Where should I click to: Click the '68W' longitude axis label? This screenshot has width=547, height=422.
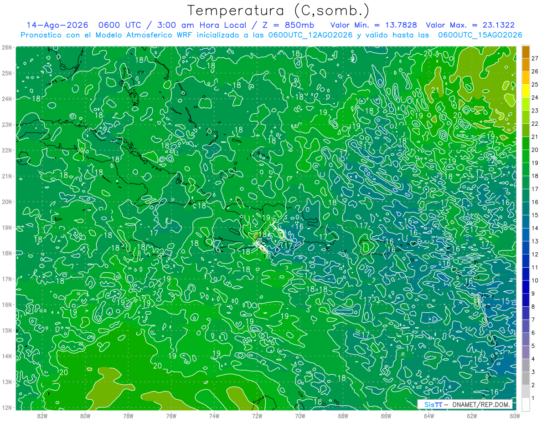(x=343, y=415)
